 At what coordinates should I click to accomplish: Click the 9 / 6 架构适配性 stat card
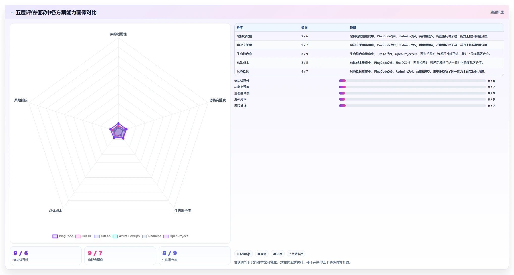pyautogui.click(x=46, y=256)
